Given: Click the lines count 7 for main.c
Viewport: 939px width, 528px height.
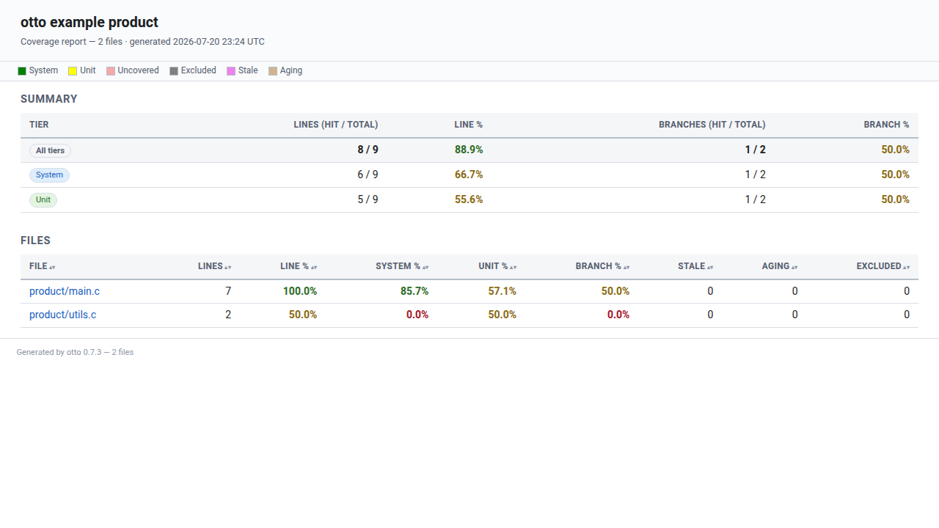Looking at the screenshot, I should [x=228, y=291].
